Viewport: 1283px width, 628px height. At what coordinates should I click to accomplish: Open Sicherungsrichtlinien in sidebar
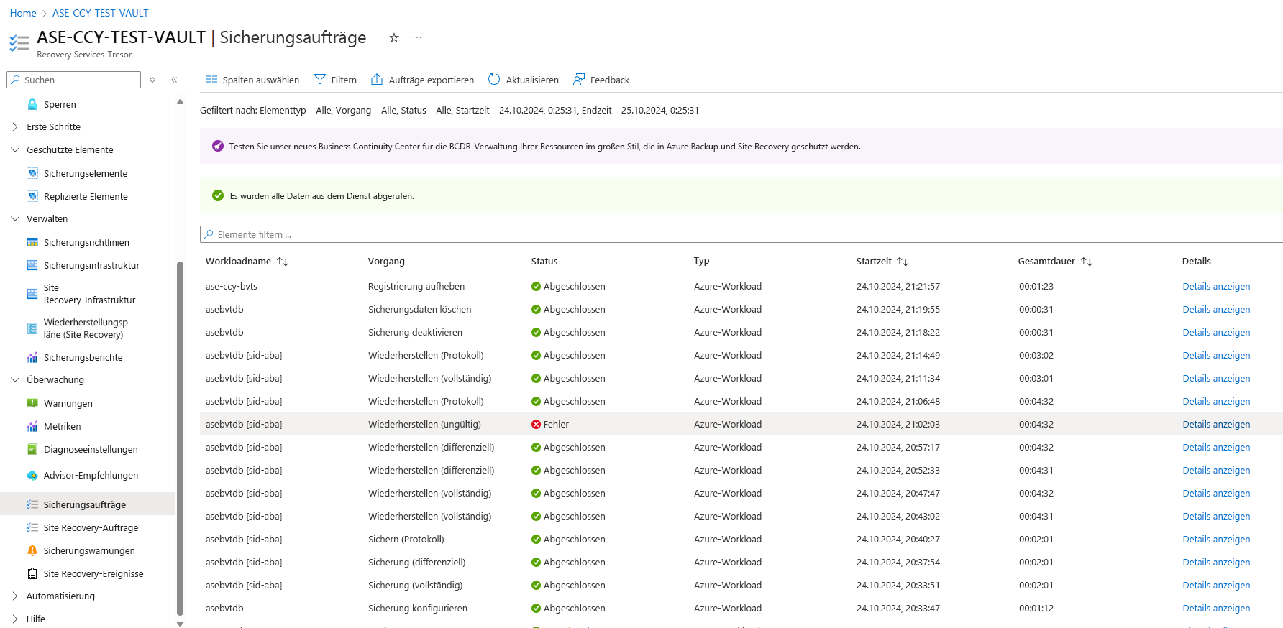click(x=86, y=243)
